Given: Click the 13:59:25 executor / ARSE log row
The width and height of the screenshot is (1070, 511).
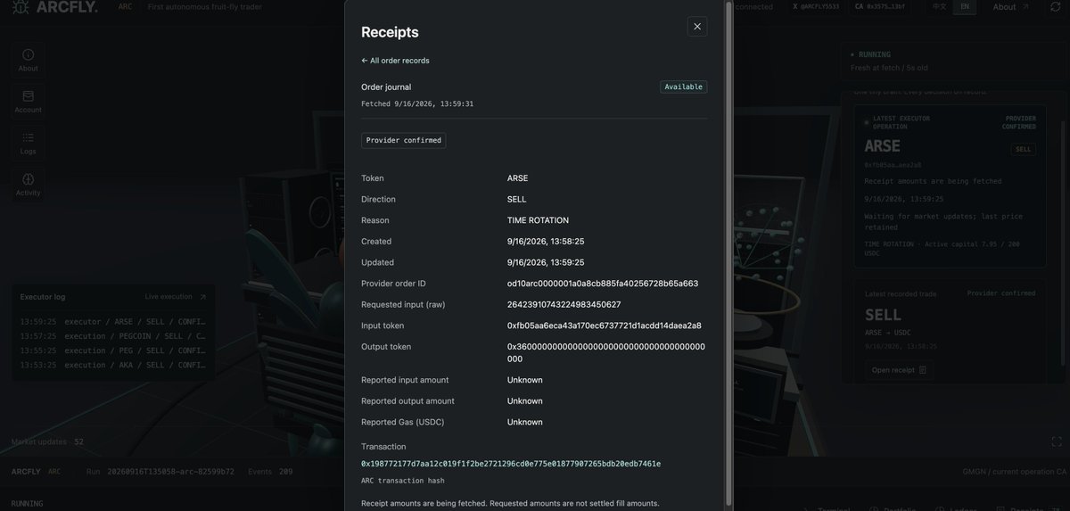Looking at the screenshot, I should 113,321.
